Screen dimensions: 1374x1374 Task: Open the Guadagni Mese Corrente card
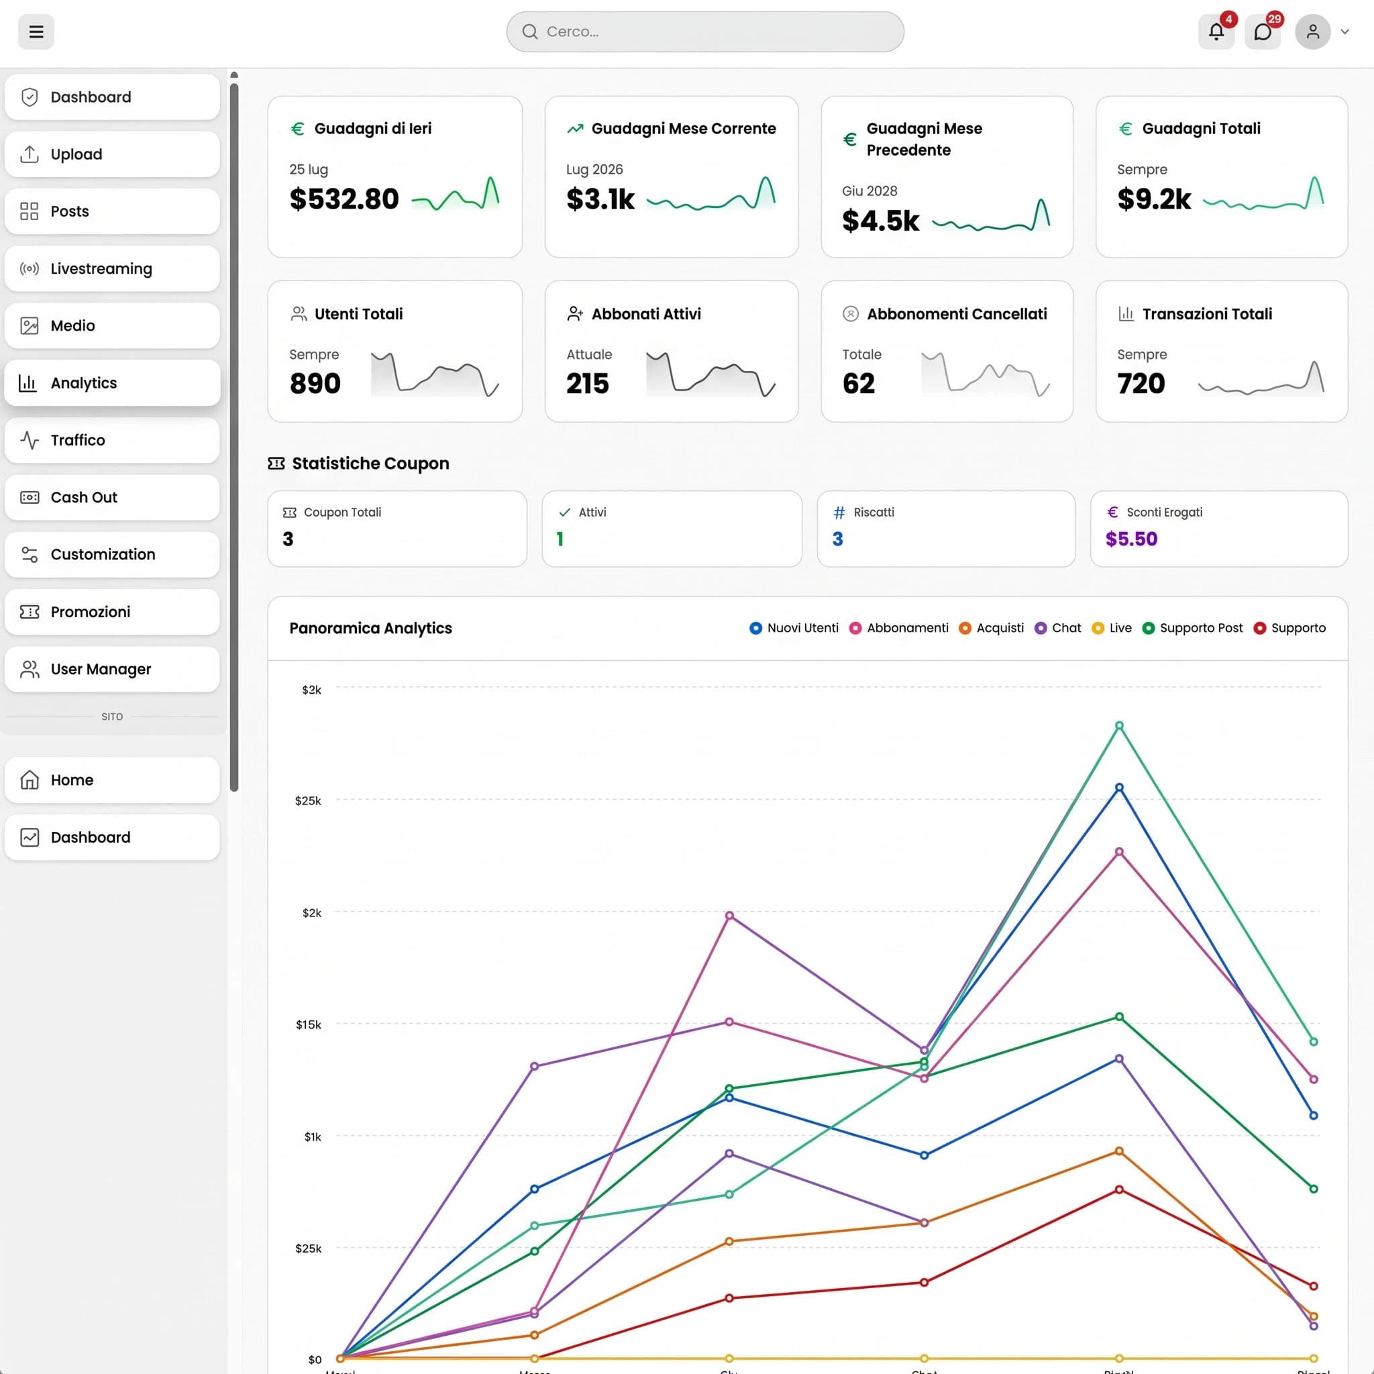(x=672, y=176)
